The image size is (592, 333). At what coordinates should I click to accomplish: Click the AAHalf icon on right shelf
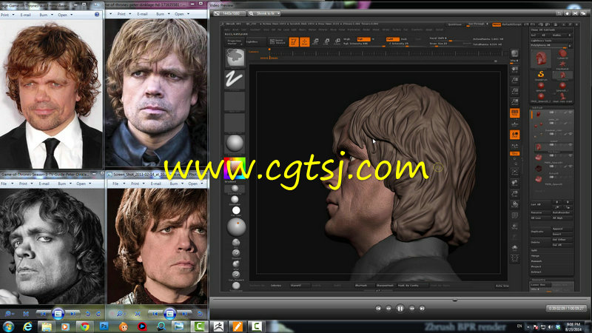point(514,101)
